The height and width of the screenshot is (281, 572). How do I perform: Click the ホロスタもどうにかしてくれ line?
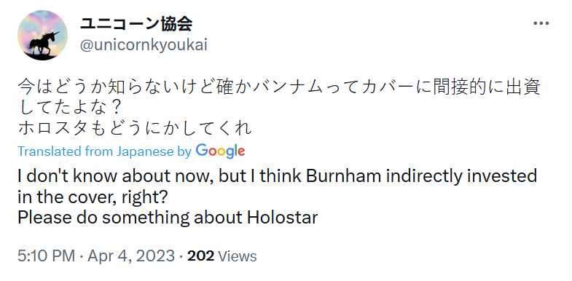click(x=135, y=128)
